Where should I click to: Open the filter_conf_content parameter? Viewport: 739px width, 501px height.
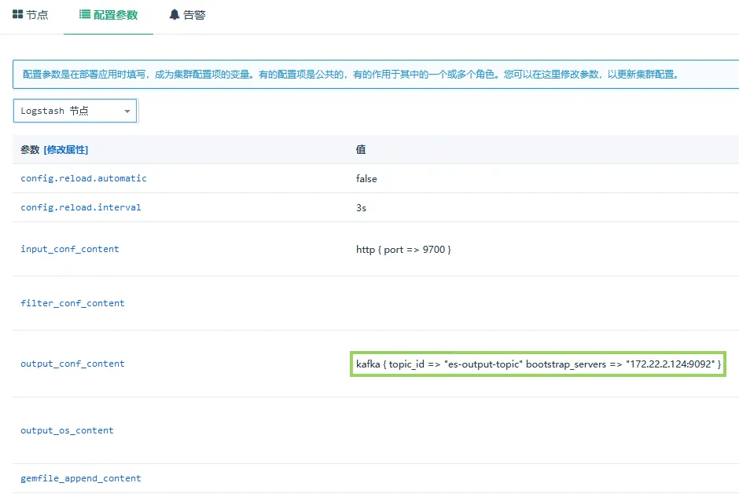72,303
